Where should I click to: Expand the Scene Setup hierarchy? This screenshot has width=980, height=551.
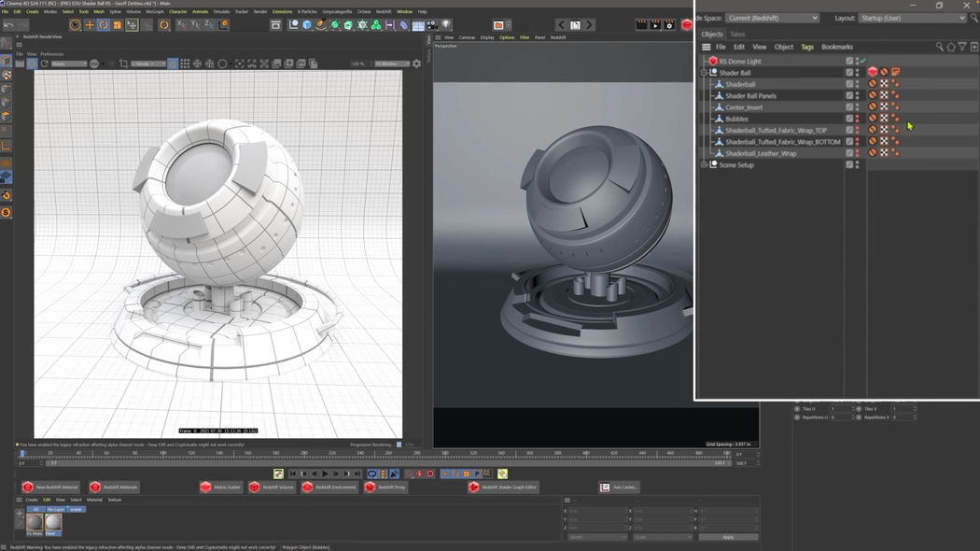coord(705,164)
